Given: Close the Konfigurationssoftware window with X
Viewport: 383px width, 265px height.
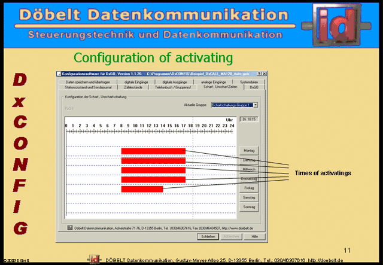Looking at the screenshot, I should (x=264, y=74).
